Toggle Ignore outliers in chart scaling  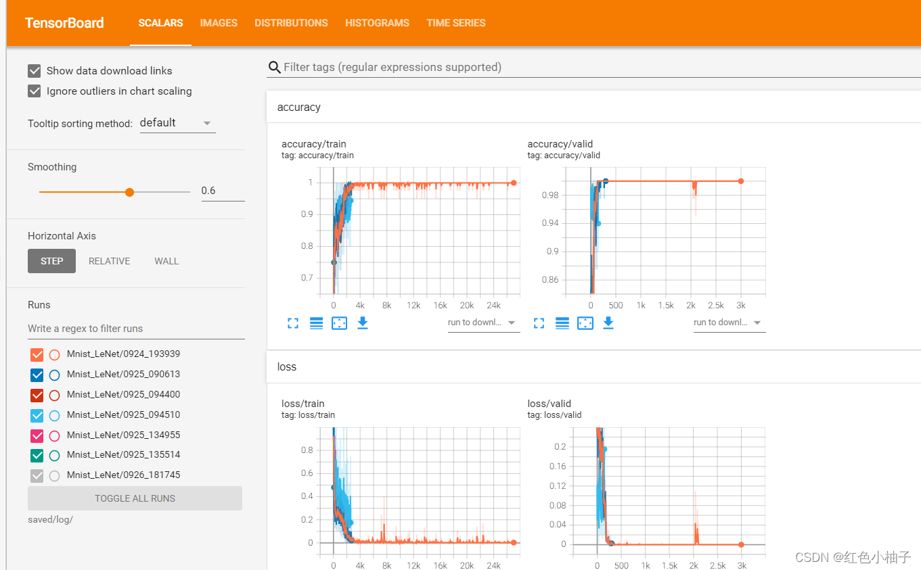point(35,91)
